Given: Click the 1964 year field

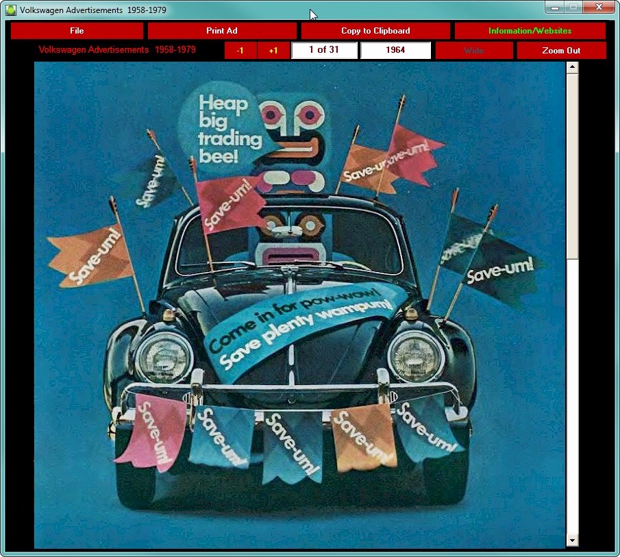Looking at the screenshot, I should pyautogui.click(x=395, y=50).
